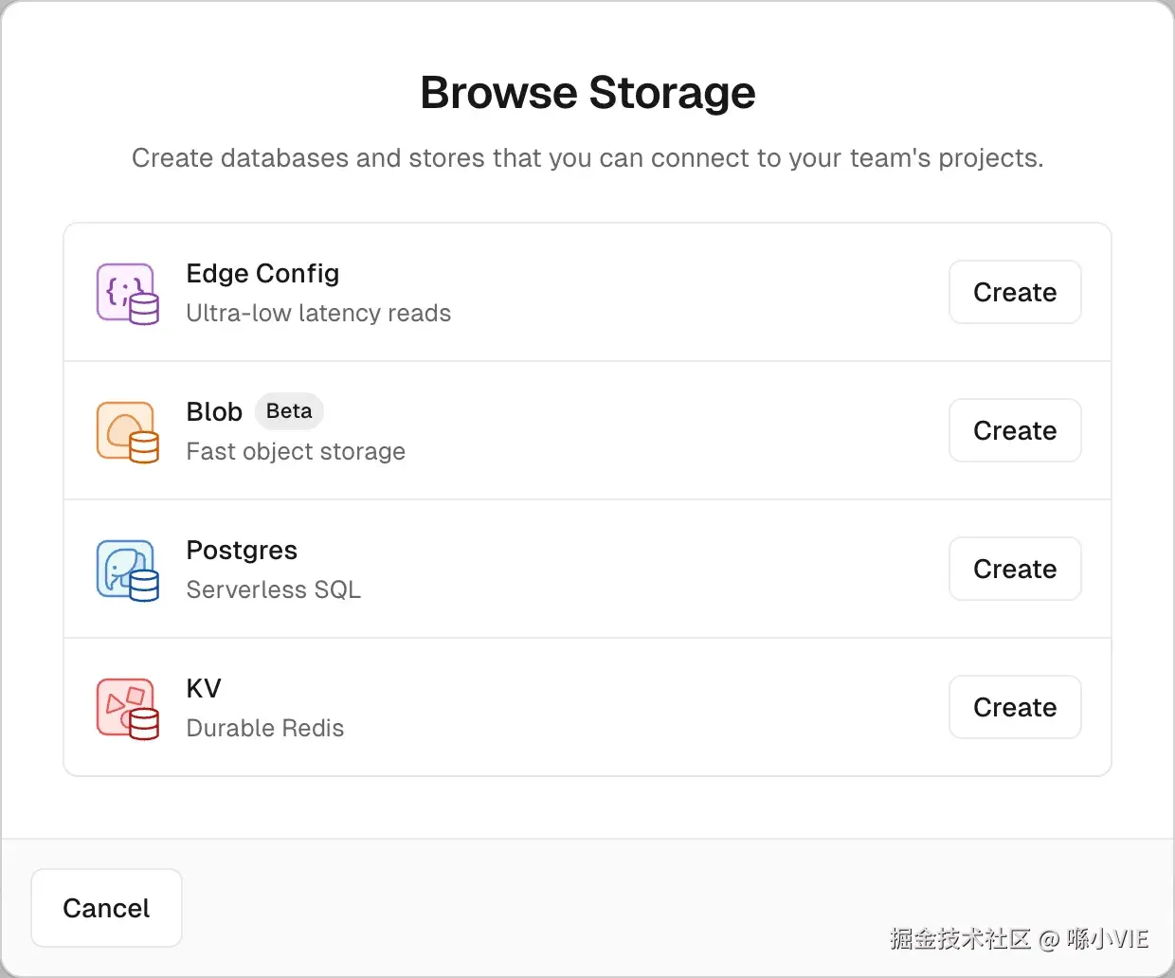Cancel the Browse Storage dialog

tap(106, 908)
